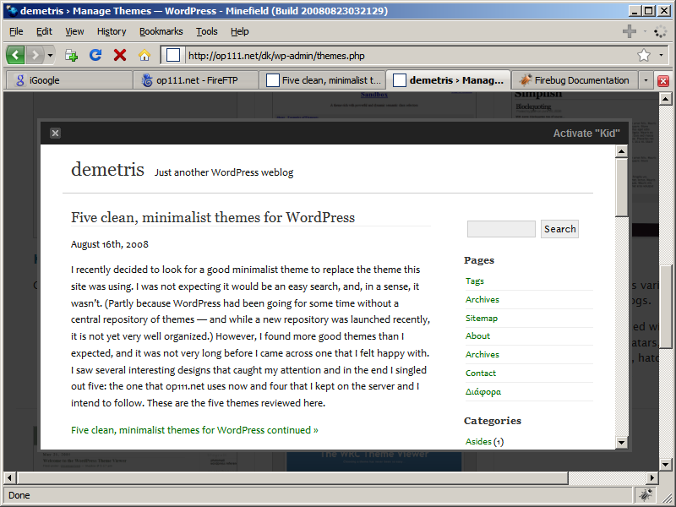This screenshot has height=507, width=676.
Task: Click the browser window scrollbar up arrow
Action: [665, 99]
